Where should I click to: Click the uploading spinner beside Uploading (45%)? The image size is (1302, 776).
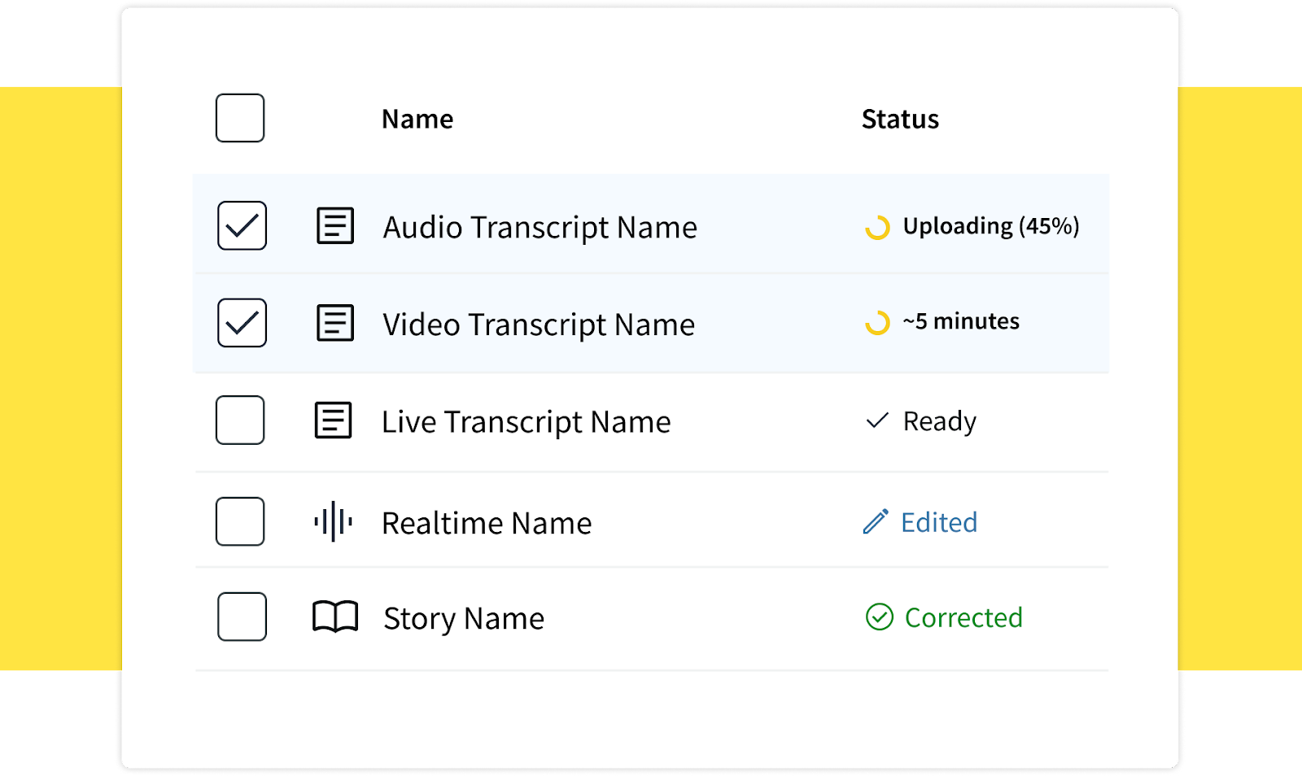point(877,227)
